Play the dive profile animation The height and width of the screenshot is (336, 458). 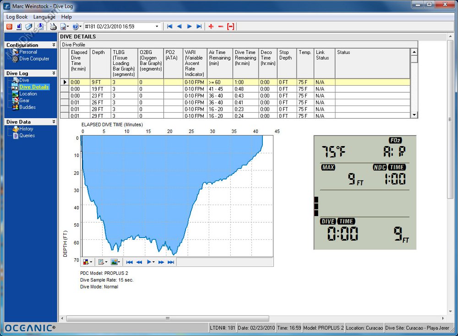coord(149,262)
